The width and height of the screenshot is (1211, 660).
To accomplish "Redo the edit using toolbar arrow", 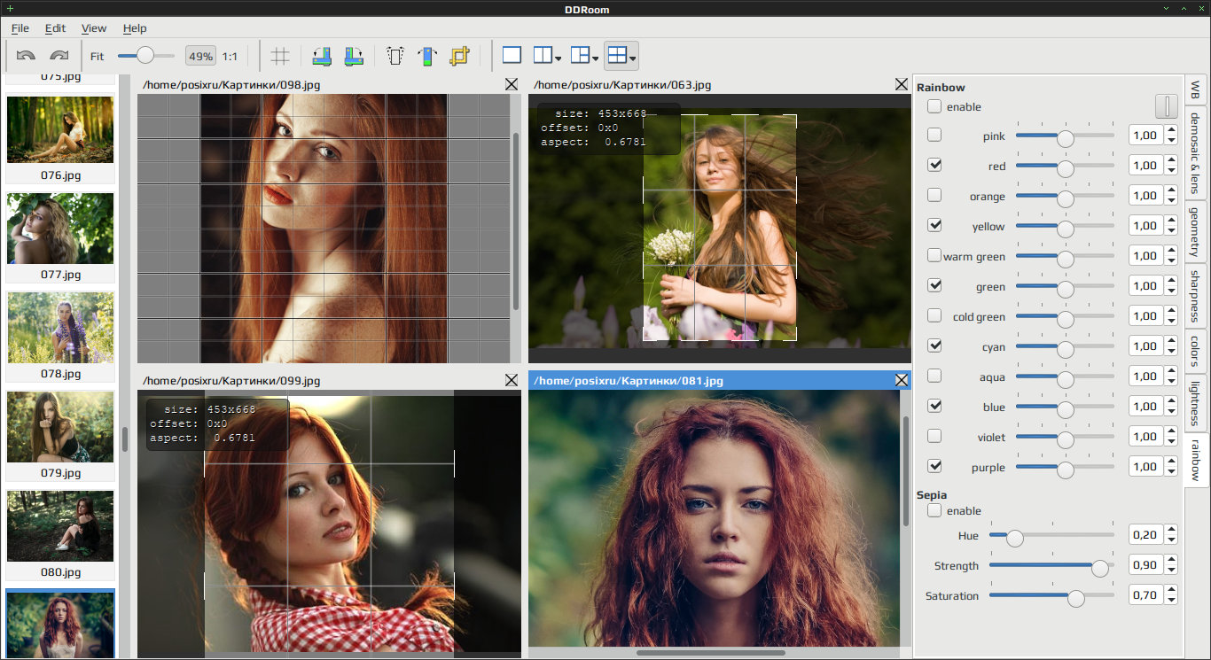I will coord(59,56).
